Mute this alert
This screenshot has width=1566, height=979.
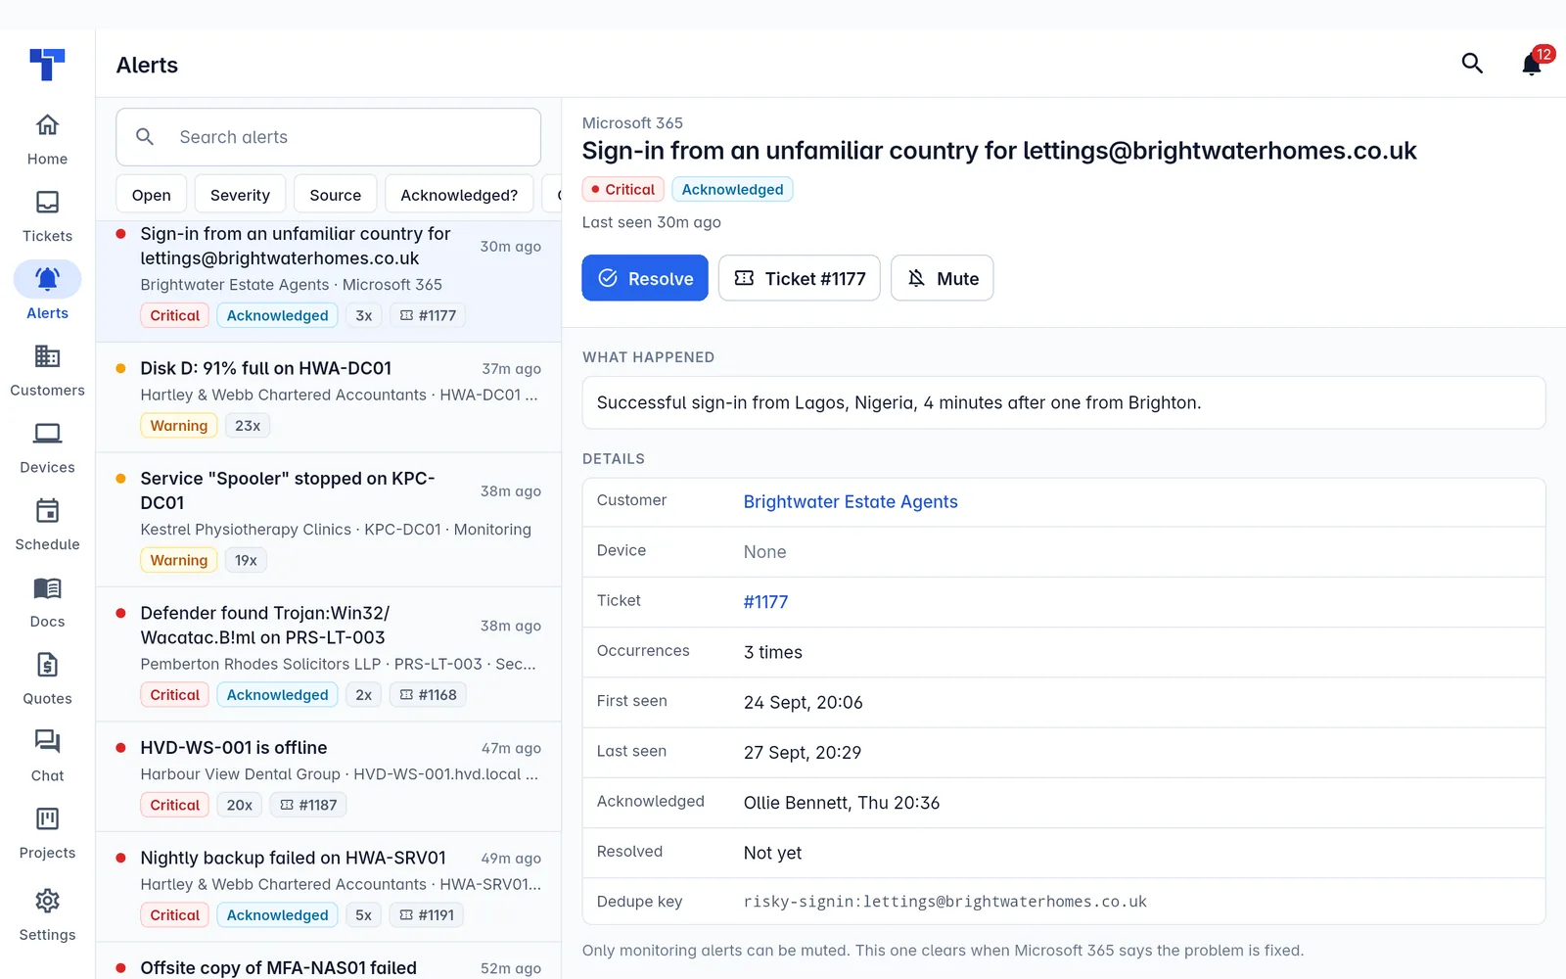(943, 278)
